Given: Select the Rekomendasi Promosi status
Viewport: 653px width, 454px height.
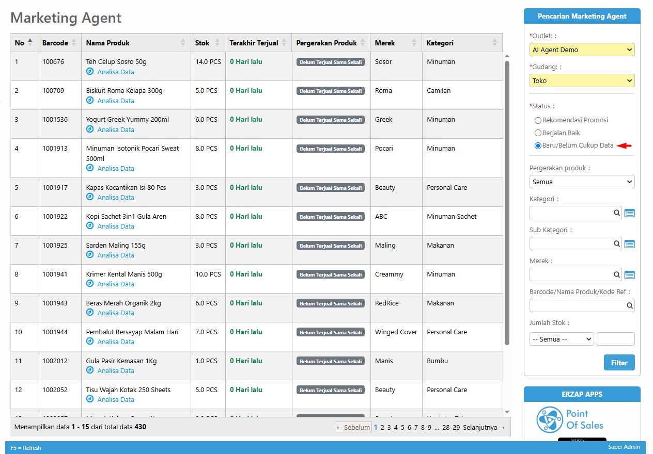Looking at the screenshot, I should pos(538,120).
